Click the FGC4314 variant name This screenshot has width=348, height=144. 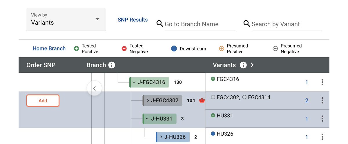click(259, 97)
